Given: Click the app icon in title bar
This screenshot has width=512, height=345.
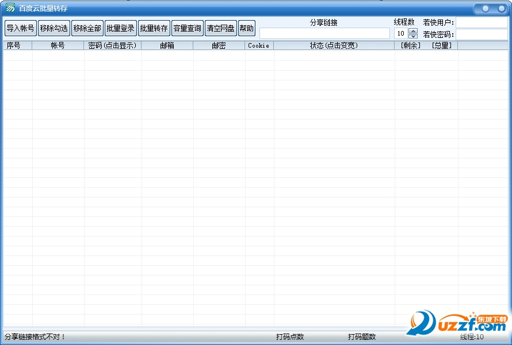Looking at the screenshot, I should 10,7.
